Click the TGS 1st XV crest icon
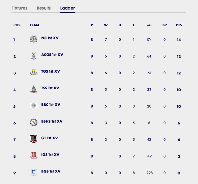 click(34, 72)
